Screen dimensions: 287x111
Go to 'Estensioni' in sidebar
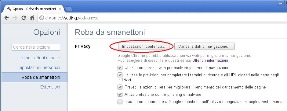pos(50,87)
